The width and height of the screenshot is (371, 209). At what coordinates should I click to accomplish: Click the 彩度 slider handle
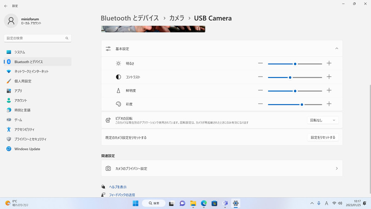coord(302,104)
